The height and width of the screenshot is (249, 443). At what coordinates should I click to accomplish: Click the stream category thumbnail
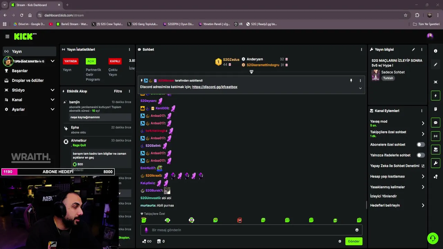click(x=376, y=75)
